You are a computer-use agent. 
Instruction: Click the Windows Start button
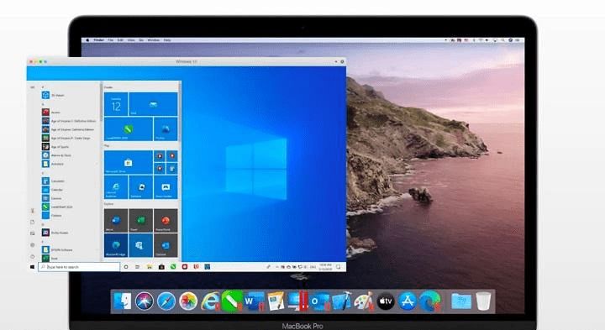tap(33, 267)
